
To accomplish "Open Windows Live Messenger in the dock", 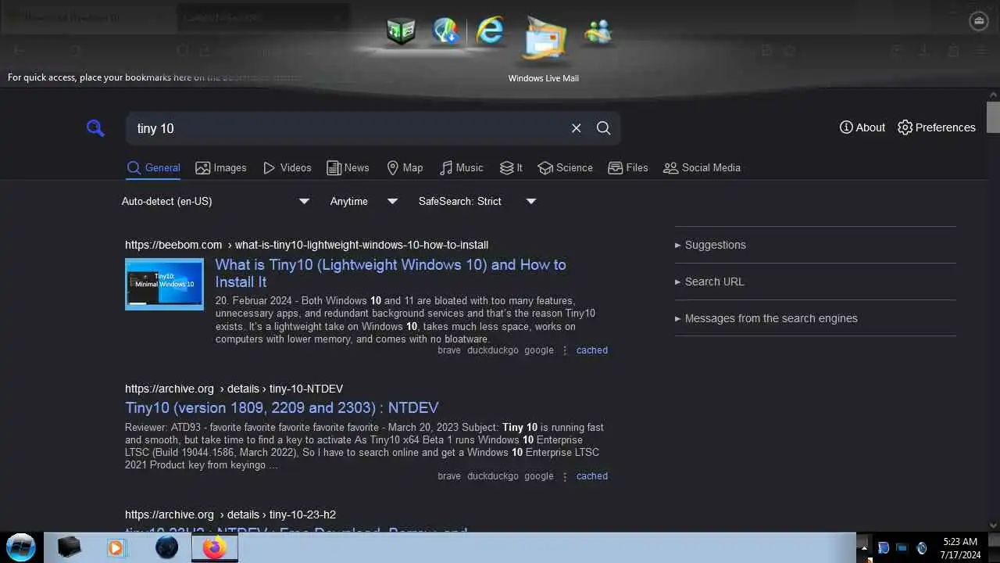I will point(598,31).
